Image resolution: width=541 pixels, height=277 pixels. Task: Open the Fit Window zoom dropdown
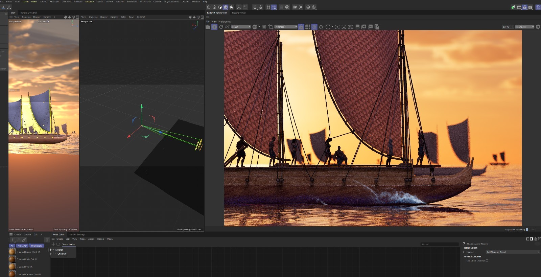[524, 27]
